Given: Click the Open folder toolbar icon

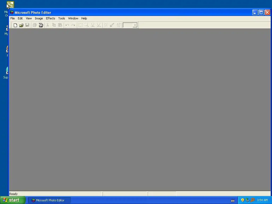Looking at the screenshot, I should pyautogui.click(x=21, y=25).
